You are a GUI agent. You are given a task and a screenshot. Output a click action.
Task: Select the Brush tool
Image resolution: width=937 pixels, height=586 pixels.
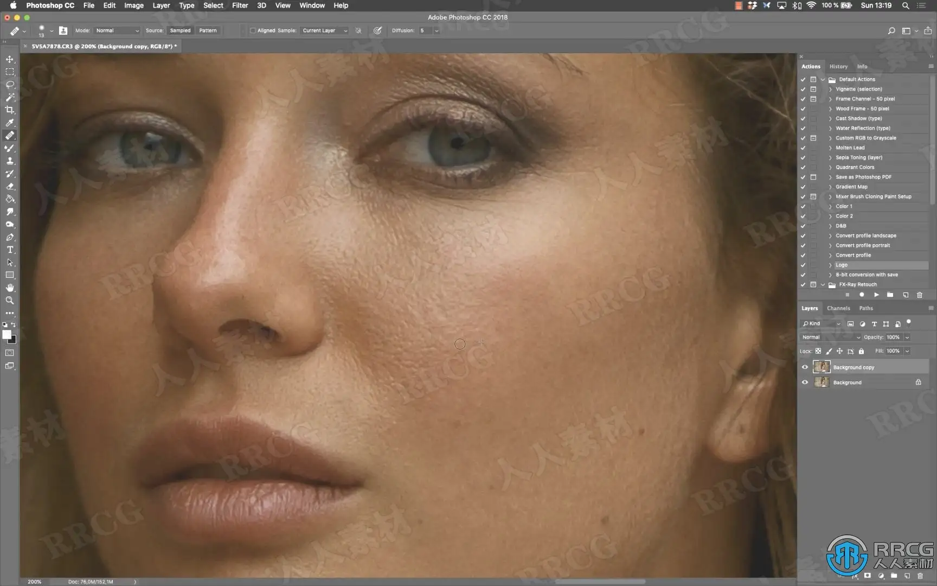10,148
